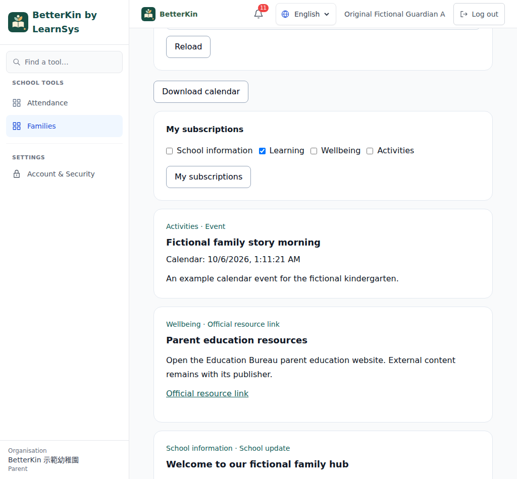Click the globe language icon
The height and width of the screenshot is (479, 517).
tap(285, 14)
